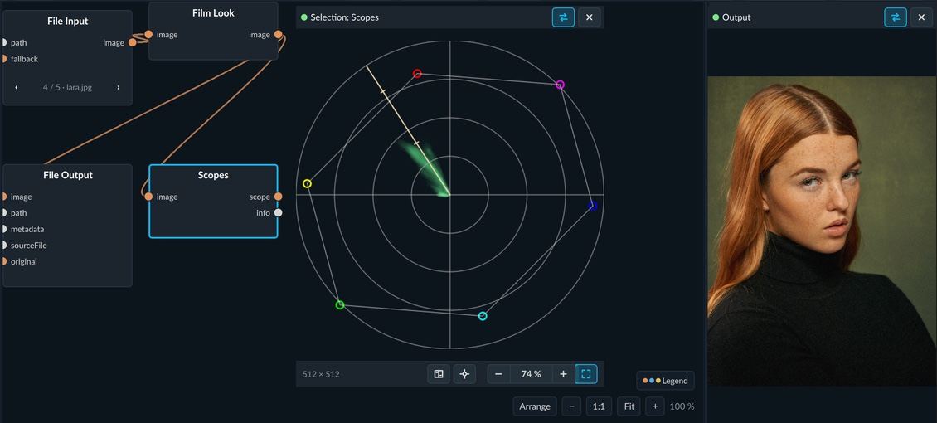Click the File Input image output port
Screen dimensions: 937x423
(132, 42)
